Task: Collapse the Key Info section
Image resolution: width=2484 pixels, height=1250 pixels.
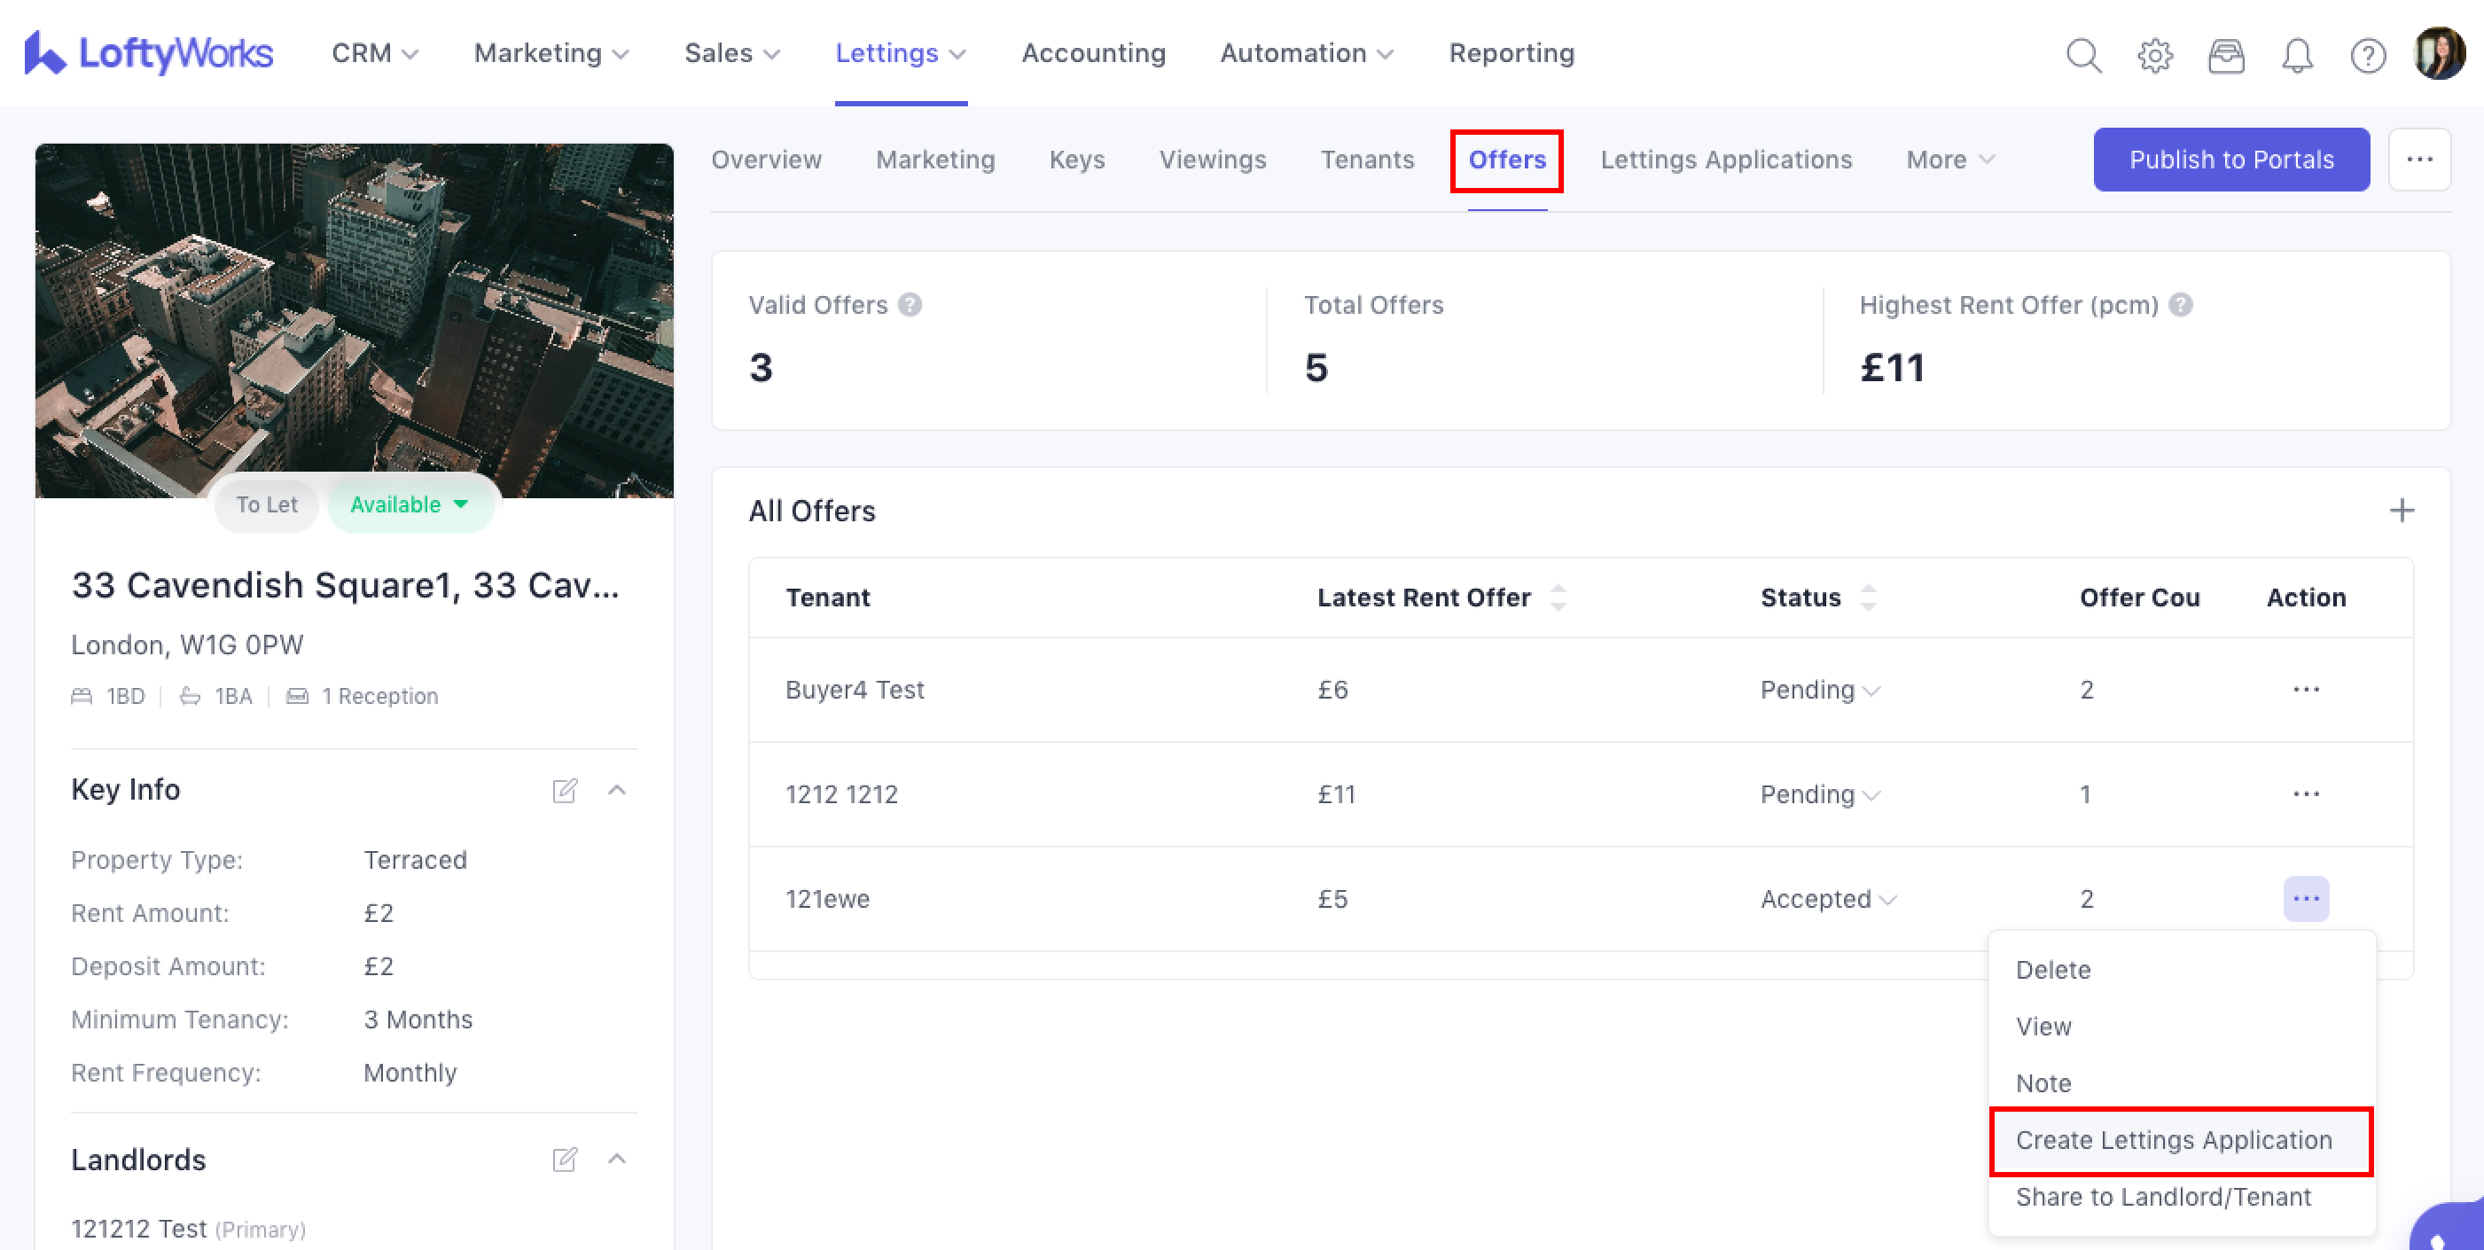Action: coord(617,791)
